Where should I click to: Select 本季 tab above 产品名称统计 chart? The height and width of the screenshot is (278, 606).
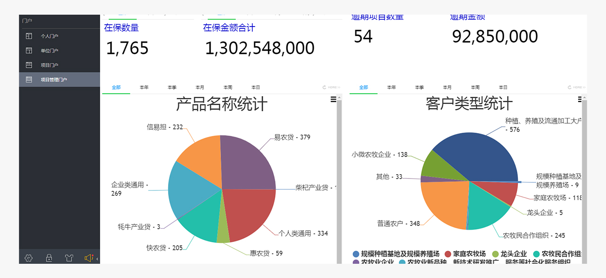pyautogui.click(x=172, y=88)
